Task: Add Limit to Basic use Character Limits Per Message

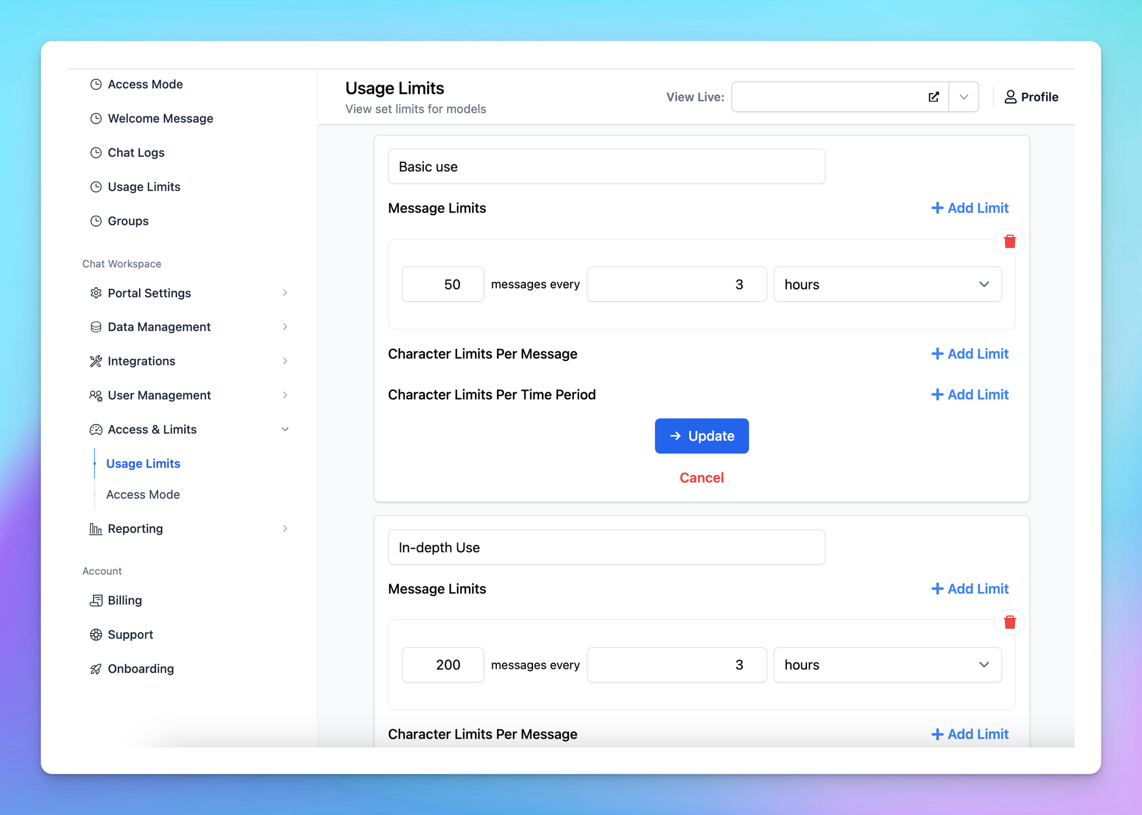Action: (970, 354)
